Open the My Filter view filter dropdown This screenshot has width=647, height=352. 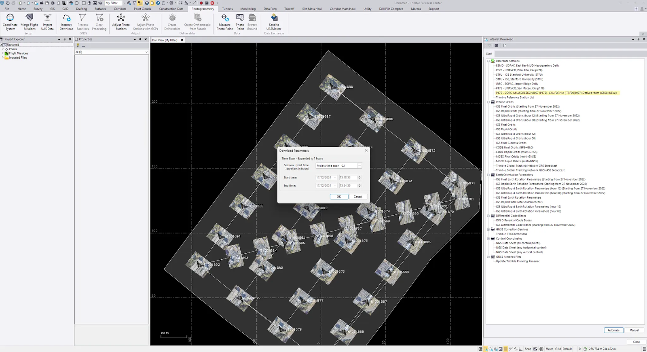pyautogui.click(x=124, y=3)
